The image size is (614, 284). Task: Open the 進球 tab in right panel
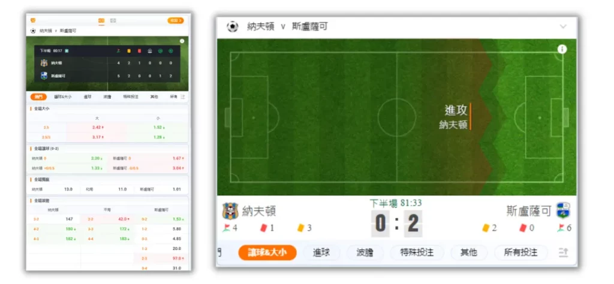(321, 253)
